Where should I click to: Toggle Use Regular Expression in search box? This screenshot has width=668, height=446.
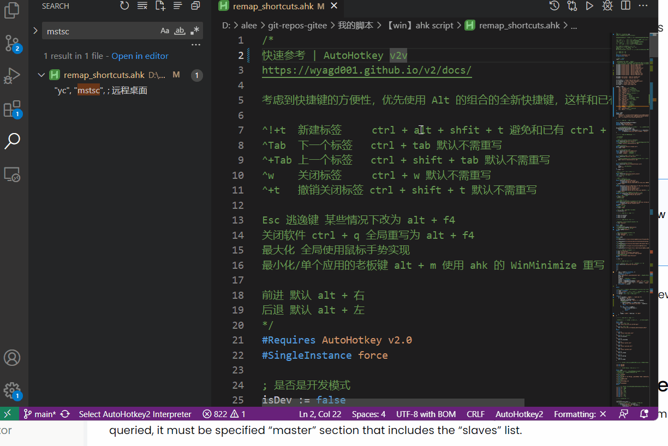(x=195, y=31)
